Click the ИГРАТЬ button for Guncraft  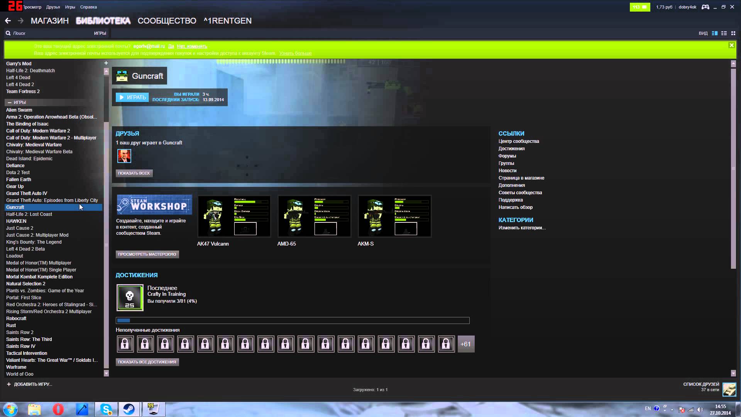tap(132, 97)
